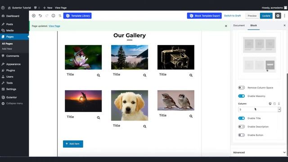Open Comments in the sidebar
Viewport: 288px width, 162px height.
13,56
